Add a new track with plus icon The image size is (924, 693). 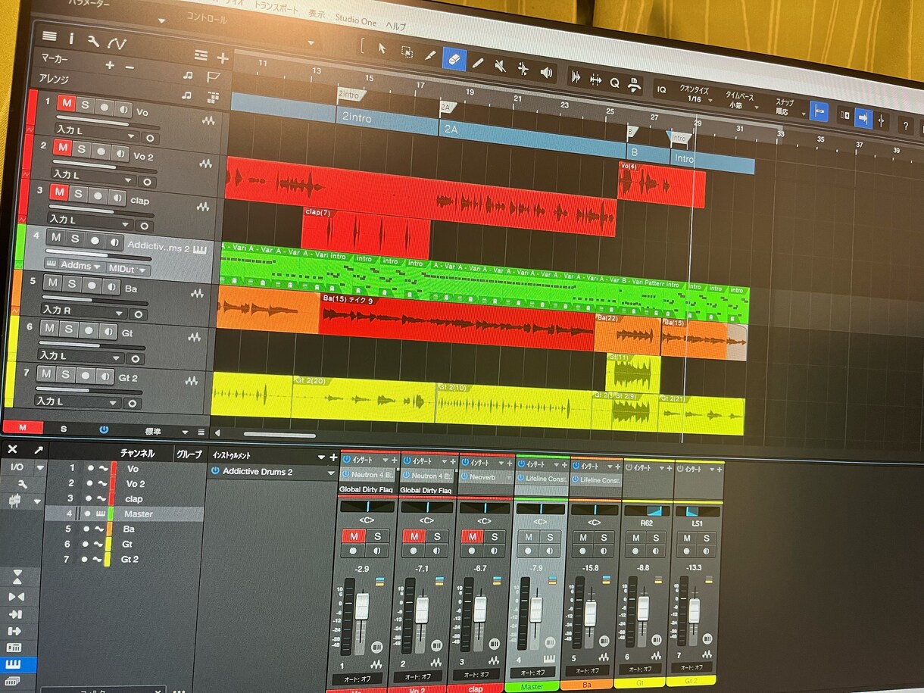pyautogui.click(x=223, y=58)
